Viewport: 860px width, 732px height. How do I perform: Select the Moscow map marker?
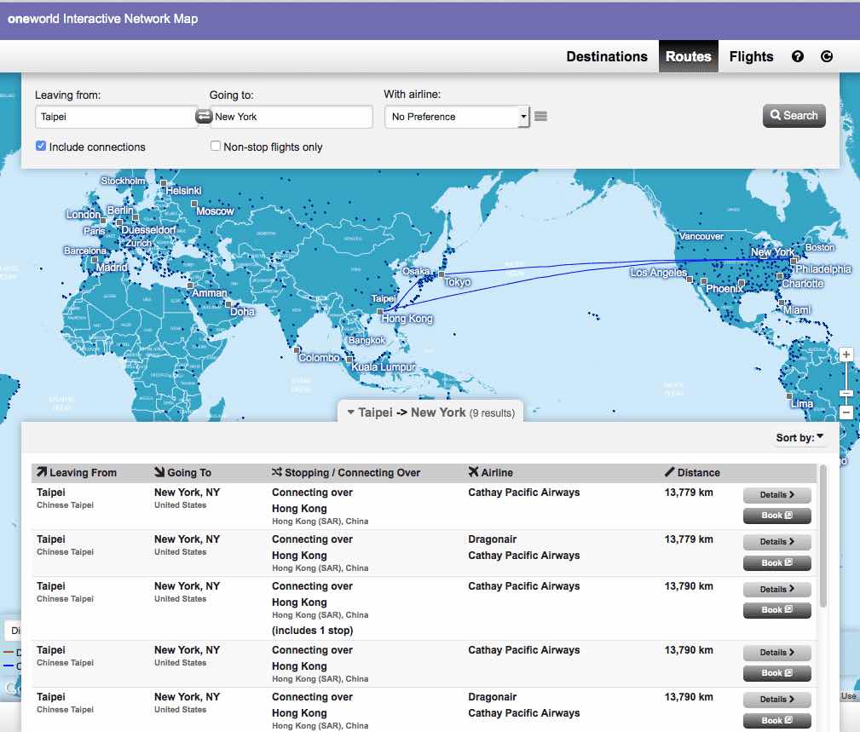coord(194,204)
